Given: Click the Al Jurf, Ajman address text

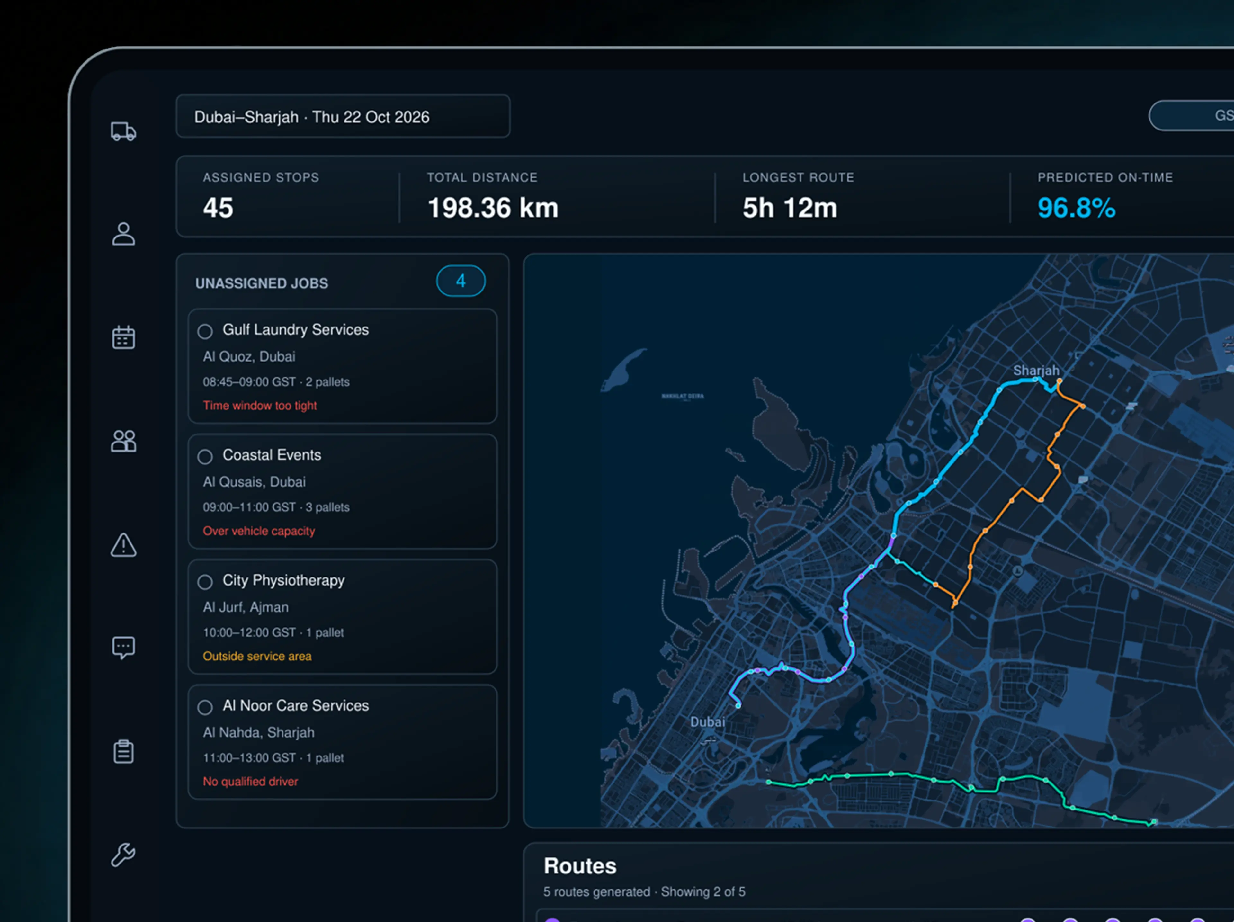Looking at the screenshot, I should pyautogui.click(x=246, y=607).
